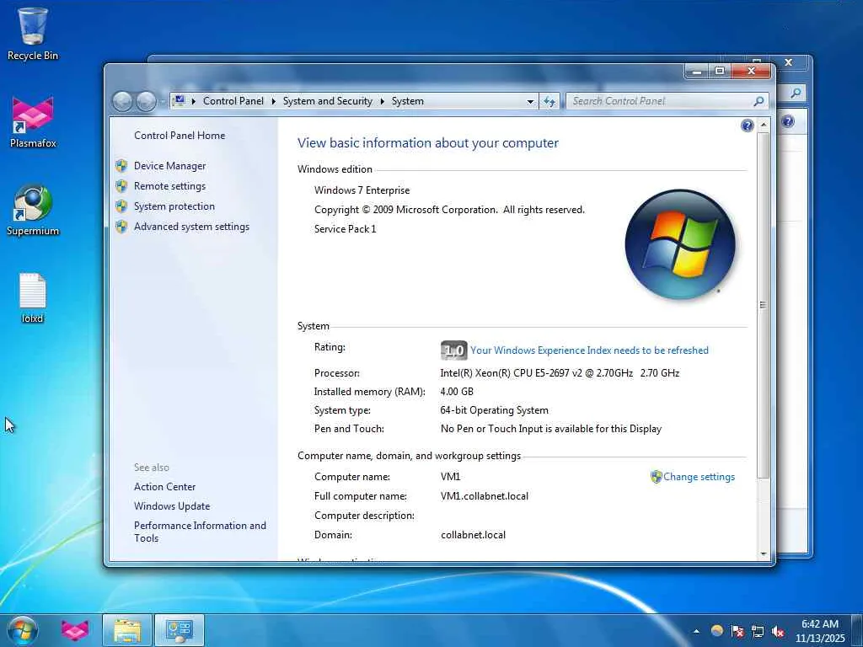Screen dimensions: 863x647
Task: Click Service Pack 1 text
Action: (x=345, y=229)
